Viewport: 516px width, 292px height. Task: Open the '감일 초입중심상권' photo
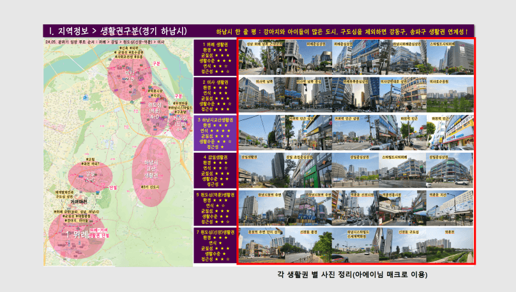click(308, 170)
